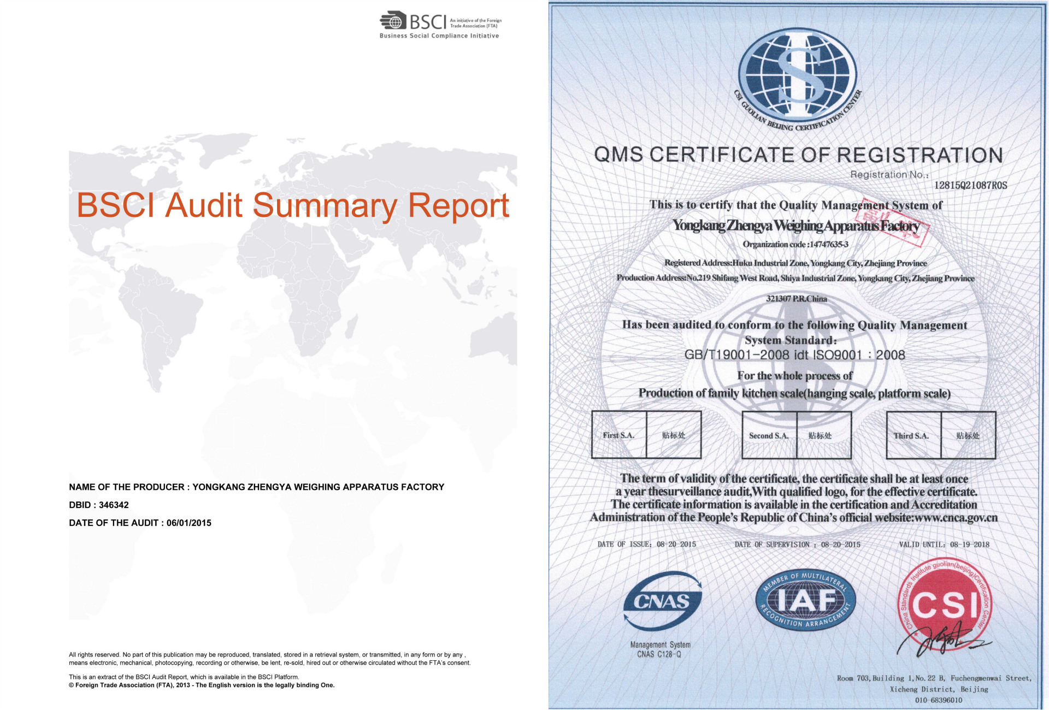
Task: Click the Second S.A. box
Action: point(769,435)
